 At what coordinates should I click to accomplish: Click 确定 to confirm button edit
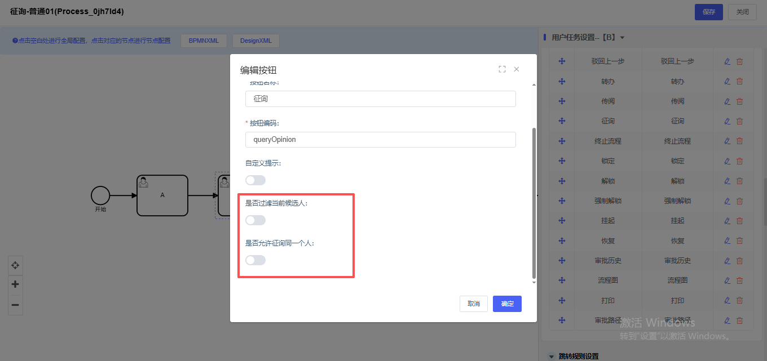(507, 304)
